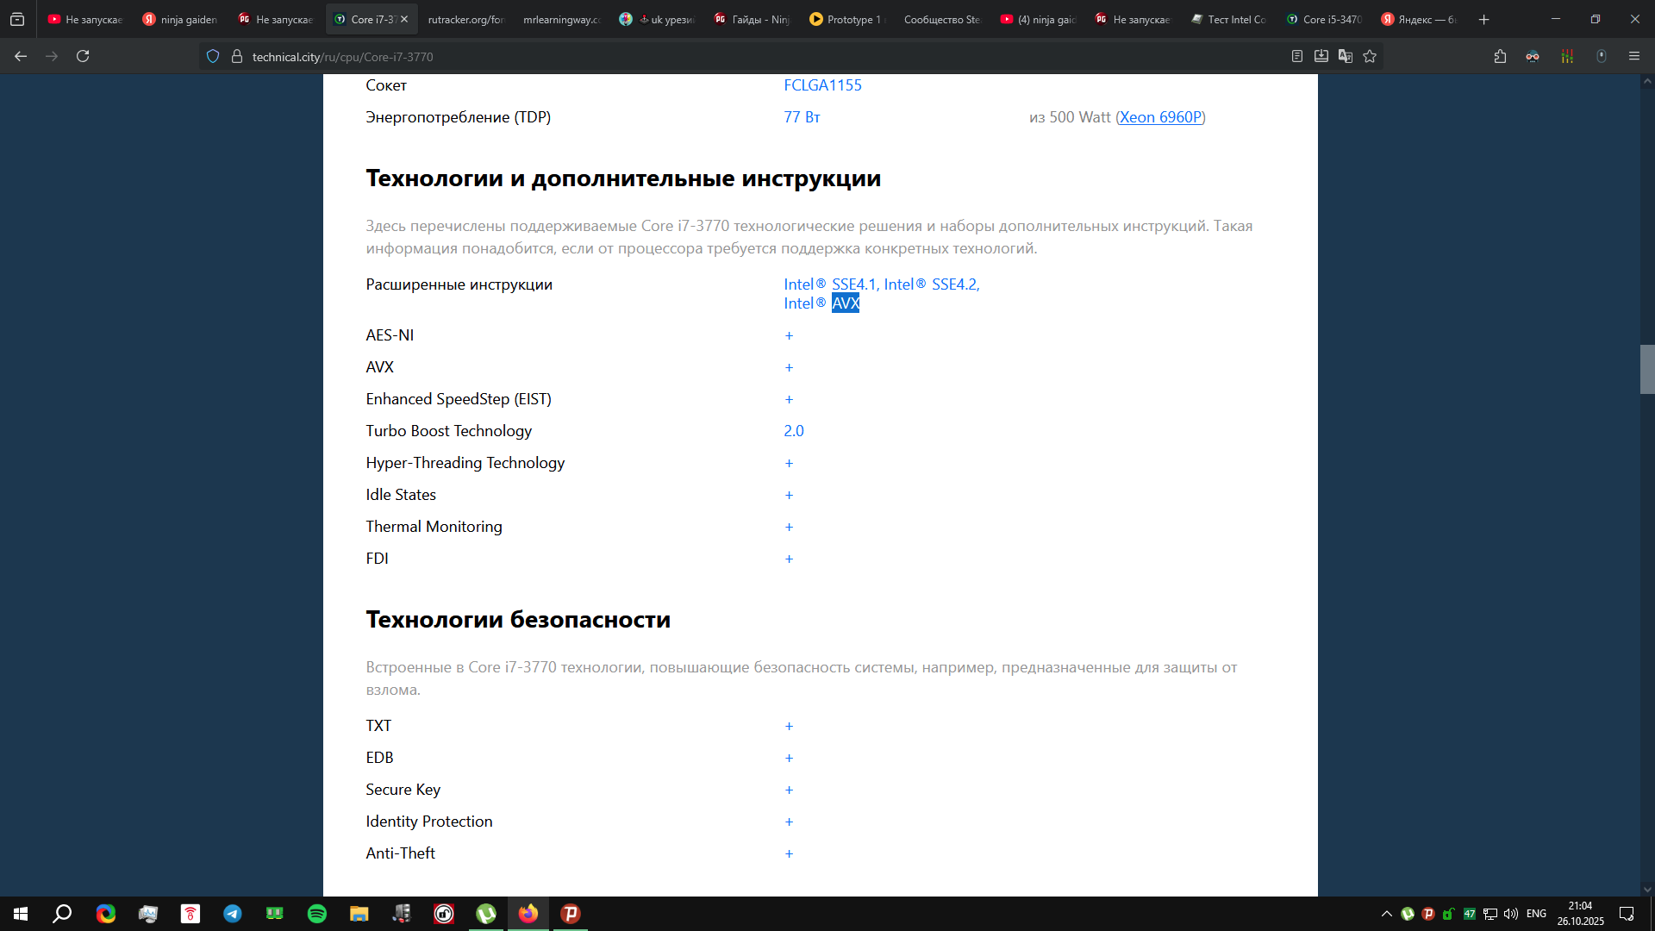
Task: Switch to the Core i5-3470 tab
Action: pos(1324,19)
